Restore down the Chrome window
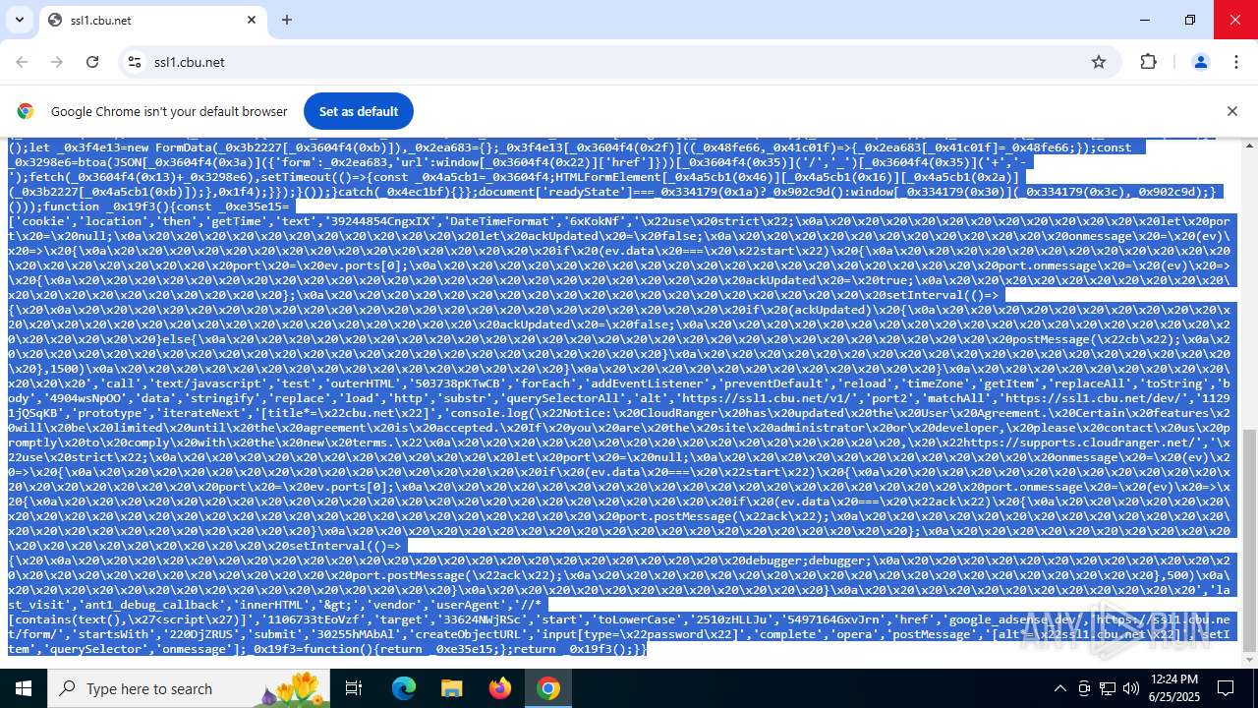 point(1190,20)
